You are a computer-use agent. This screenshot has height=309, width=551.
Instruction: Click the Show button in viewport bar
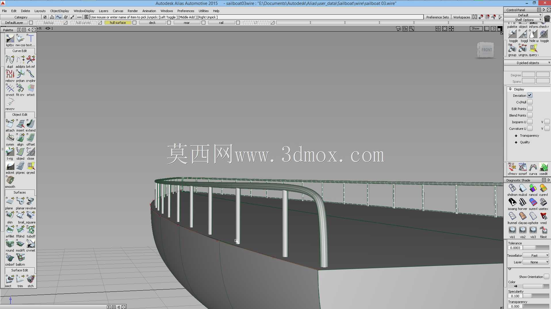coord(476,28)
